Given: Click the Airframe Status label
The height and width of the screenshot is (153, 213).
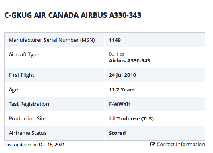Looking at the screenshot, I should click(28, 133).
